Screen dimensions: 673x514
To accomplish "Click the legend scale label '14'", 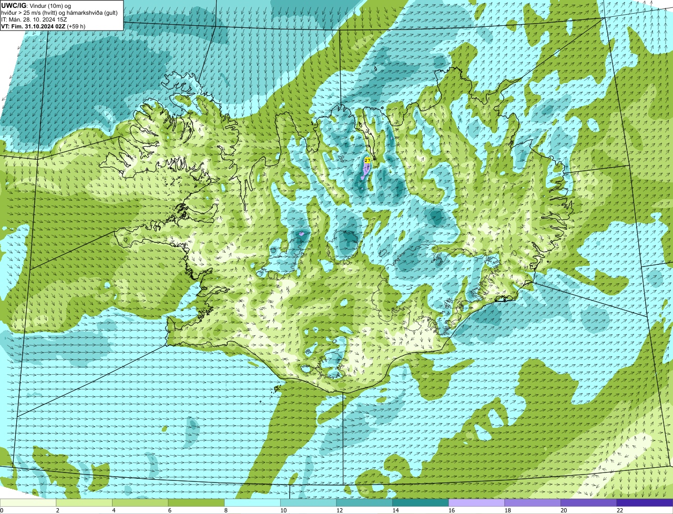I will pyautogui.click(x=396, y=510).
